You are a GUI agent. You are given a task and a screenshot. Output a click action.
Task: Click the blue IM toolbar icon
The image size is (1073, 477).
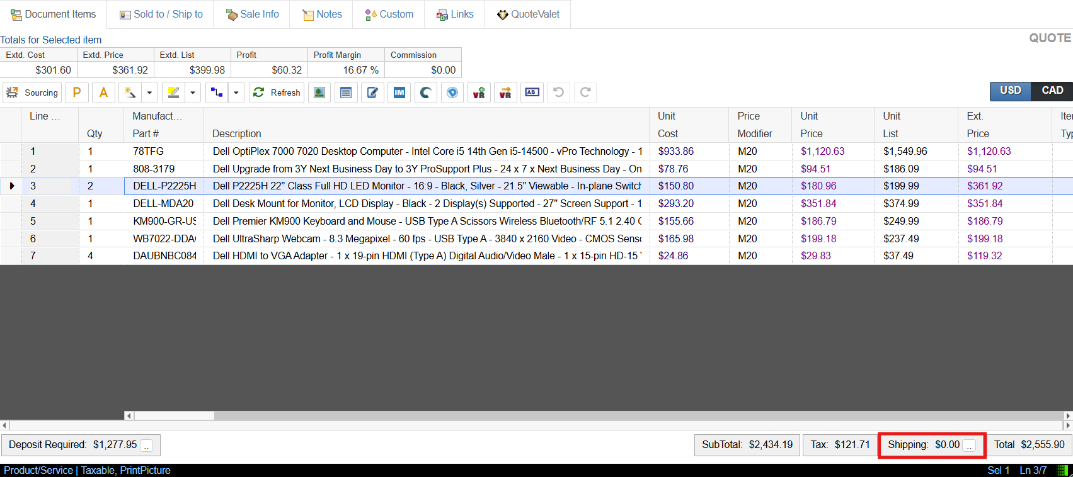click(x=399, y=93)
